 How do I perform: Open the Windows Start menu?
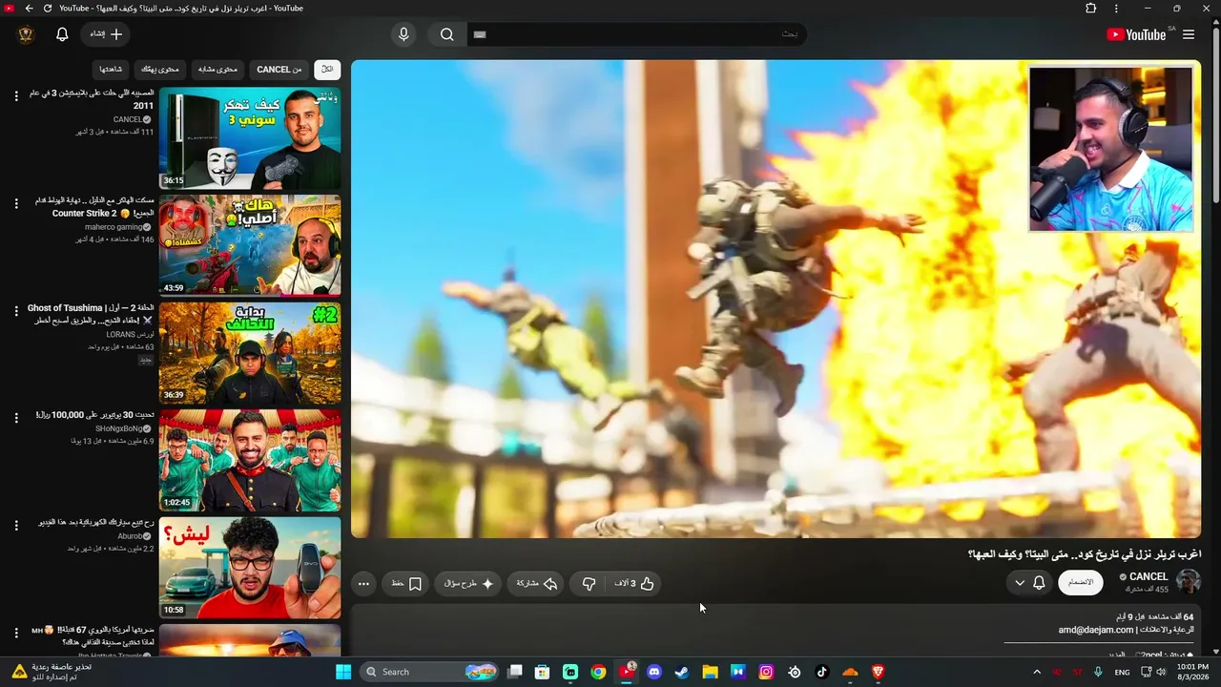pos(343,672)
